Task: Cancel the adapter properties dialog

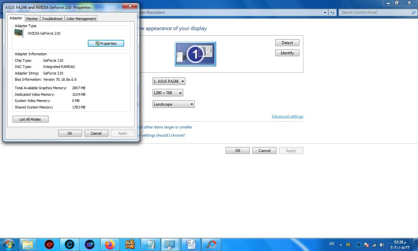Action: [x=96, y=133]
